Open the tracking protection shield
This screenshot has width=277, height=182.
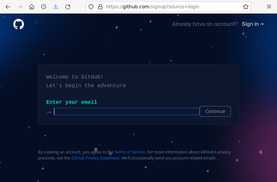pyautogui.click(x=91, y=7)
